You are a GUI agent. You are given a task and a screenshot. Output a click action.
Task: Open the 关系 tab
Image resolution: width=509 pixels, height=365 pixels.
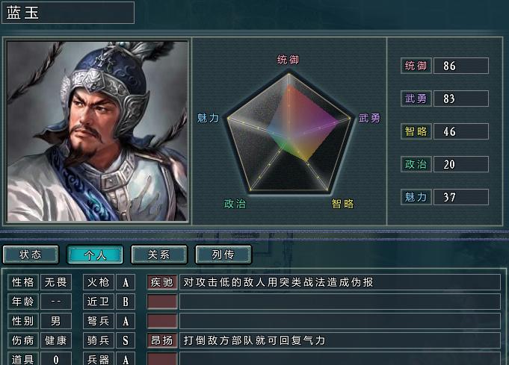[x=159, y=255]
